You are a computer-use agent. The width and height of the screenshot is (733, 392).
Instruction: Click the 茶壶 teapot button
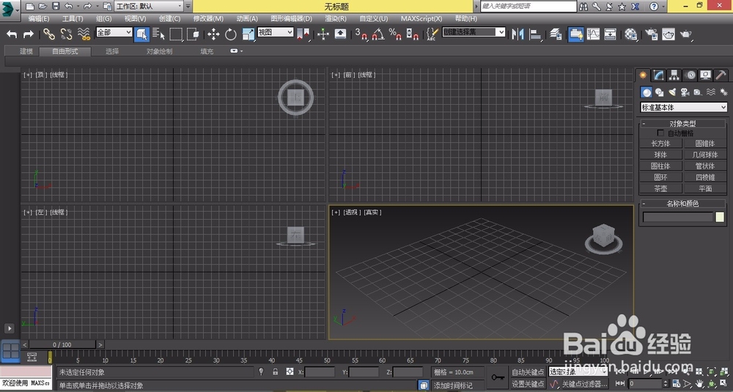[x=660, y=189]
